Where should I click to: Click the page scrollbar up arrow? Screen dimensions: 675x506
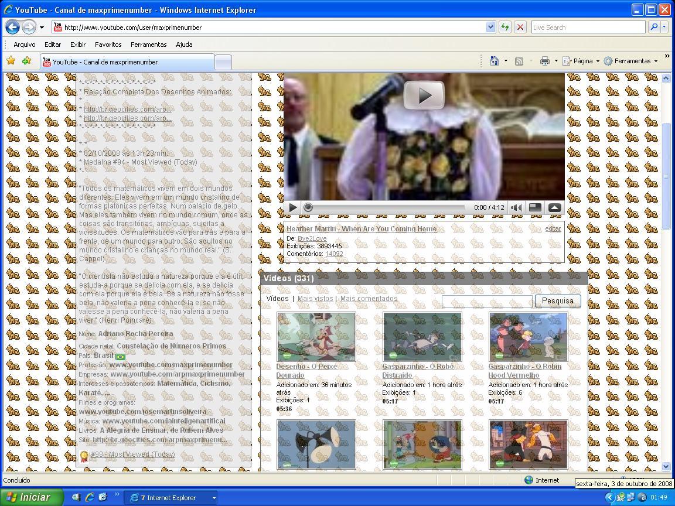pyautogui.click(x=666, y=78)
